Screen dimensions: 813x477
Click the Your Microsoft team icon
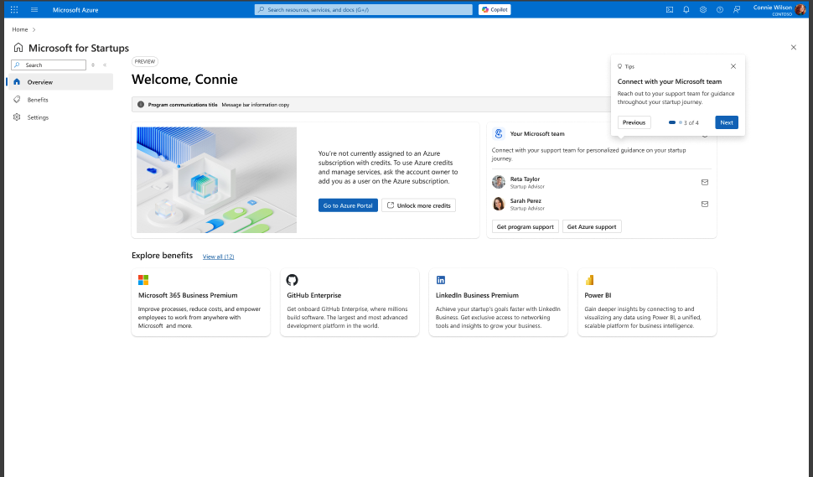point(499,134)
